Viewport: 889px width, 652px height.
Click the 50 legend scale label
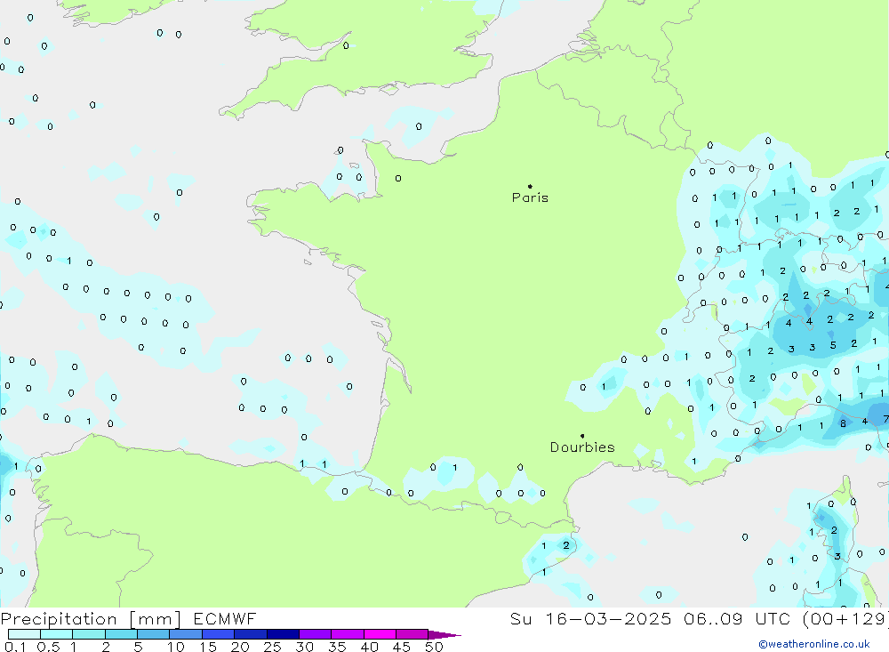point(434,647)
